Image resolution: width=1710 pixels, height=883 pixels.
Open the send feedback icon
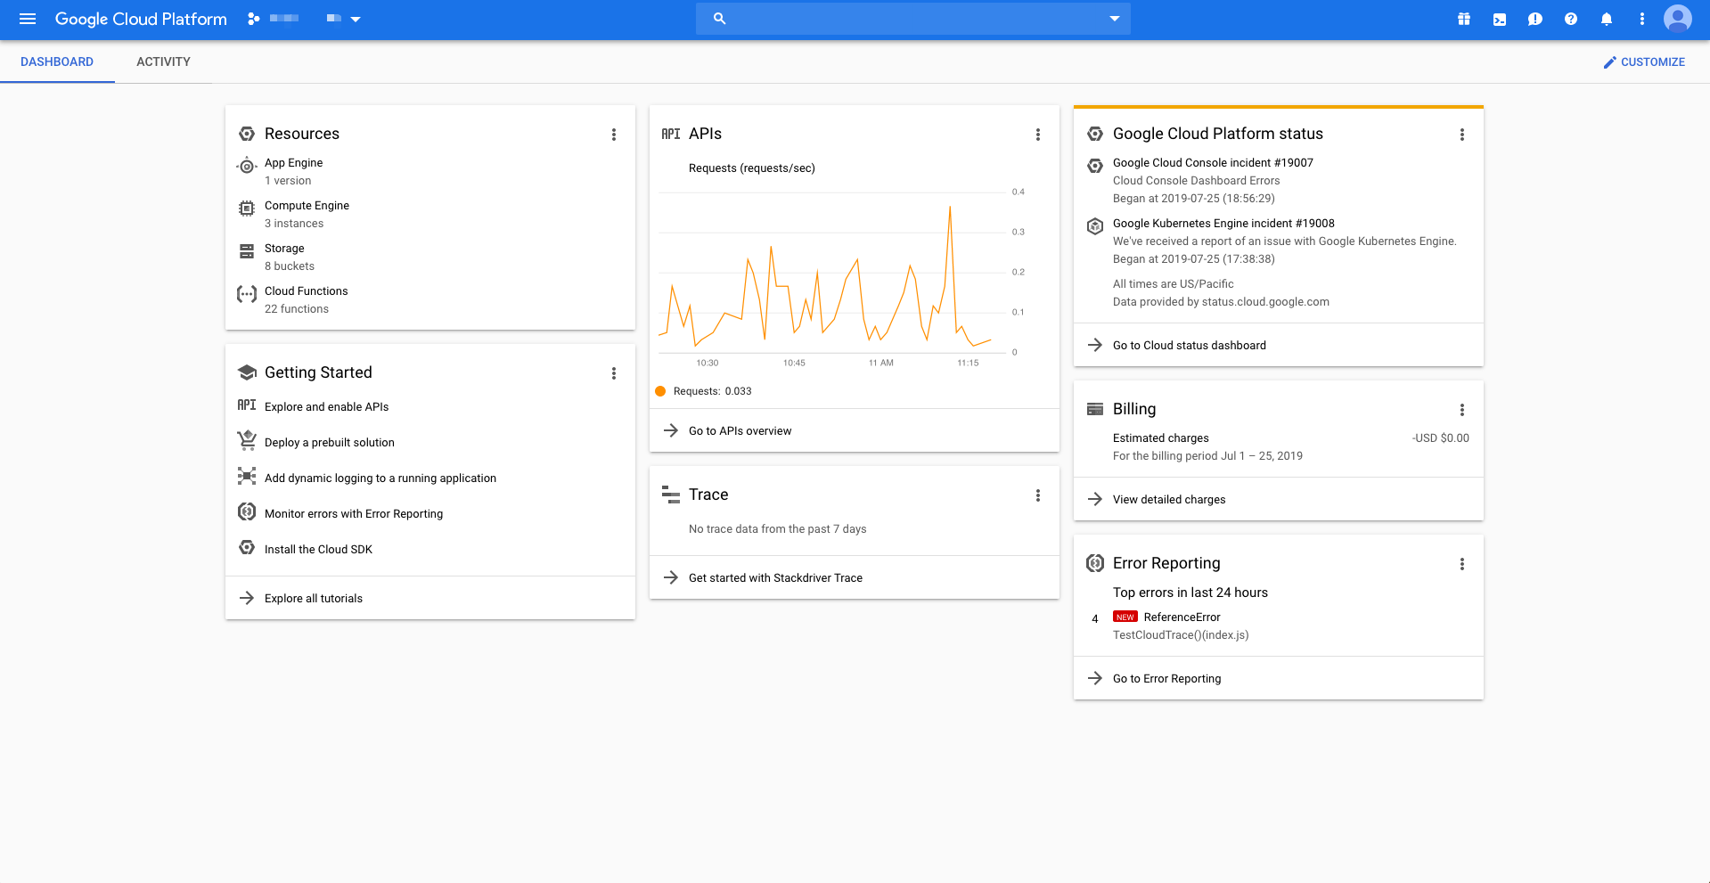(x=1535, y=19)
